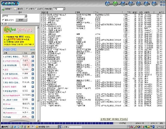Screen dimensions: 166x129
Task: Click the download toolbar icon with the green arrow
Action: (3, 9)
